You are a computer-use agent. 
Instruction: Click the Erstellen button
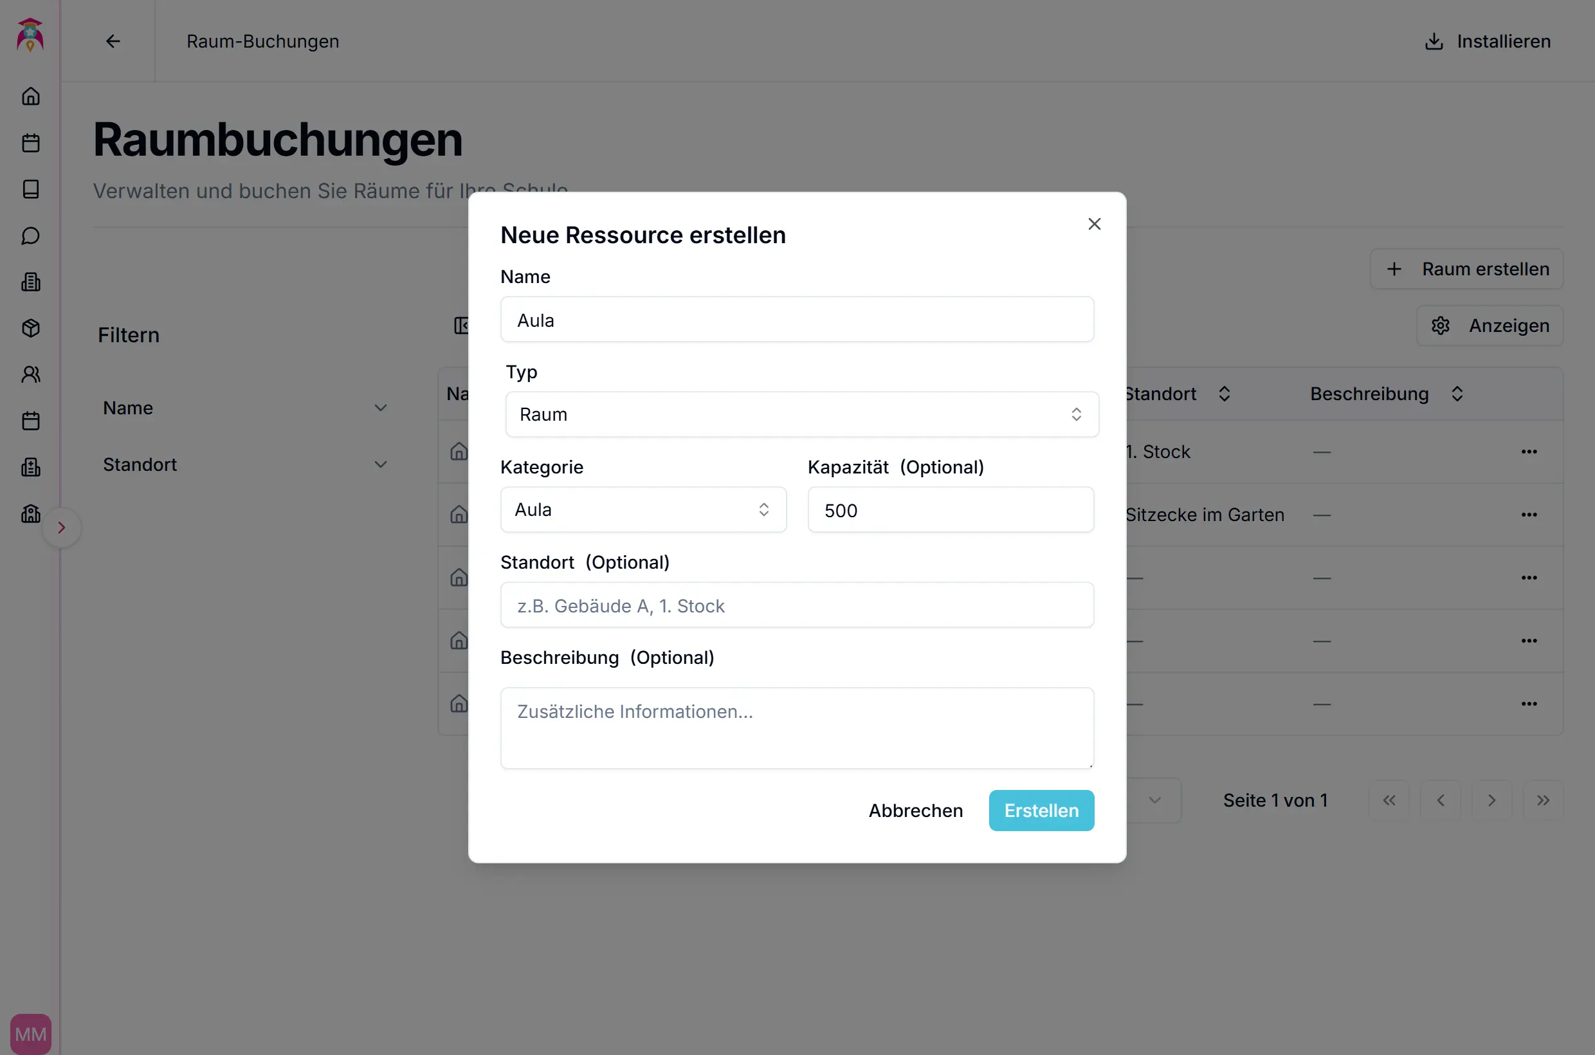coord(1041,811)
